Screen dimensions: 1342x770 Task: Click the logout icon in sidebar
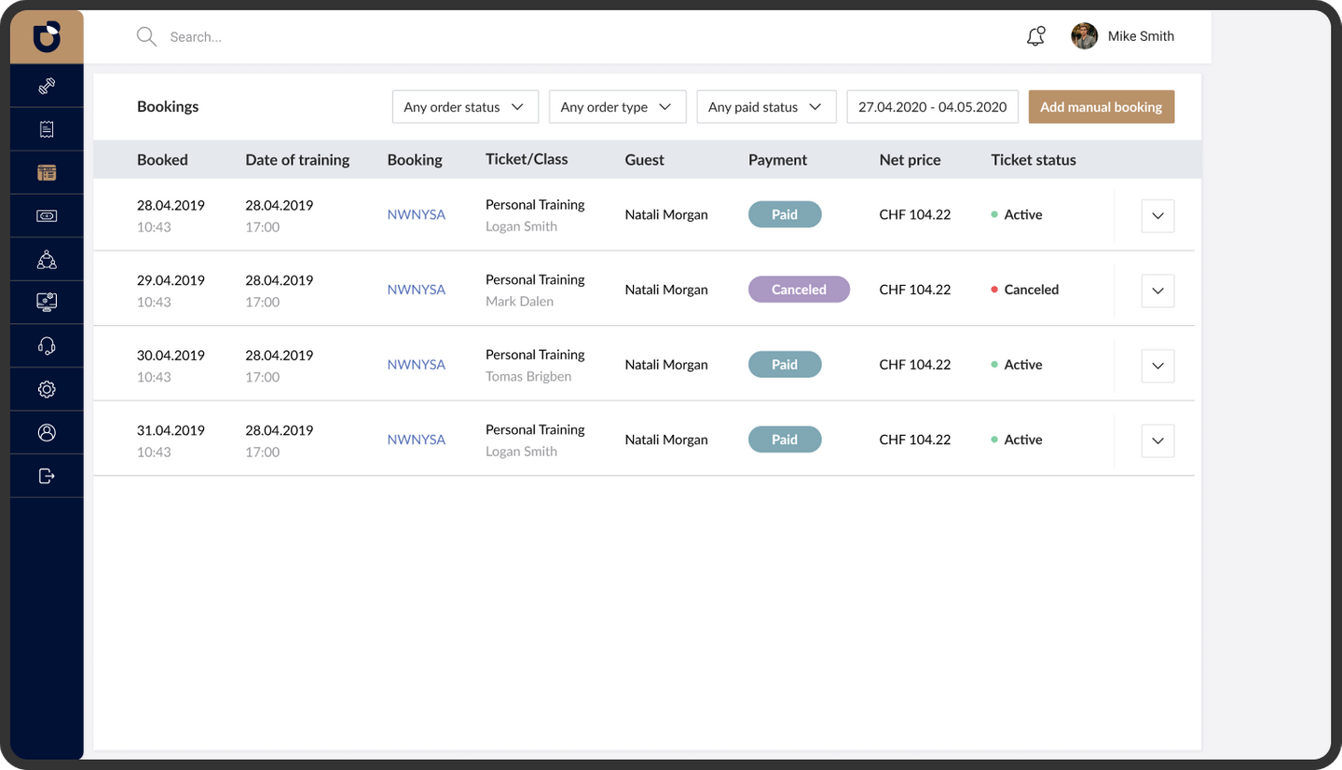pyautogui.click(x=47, y=476)
